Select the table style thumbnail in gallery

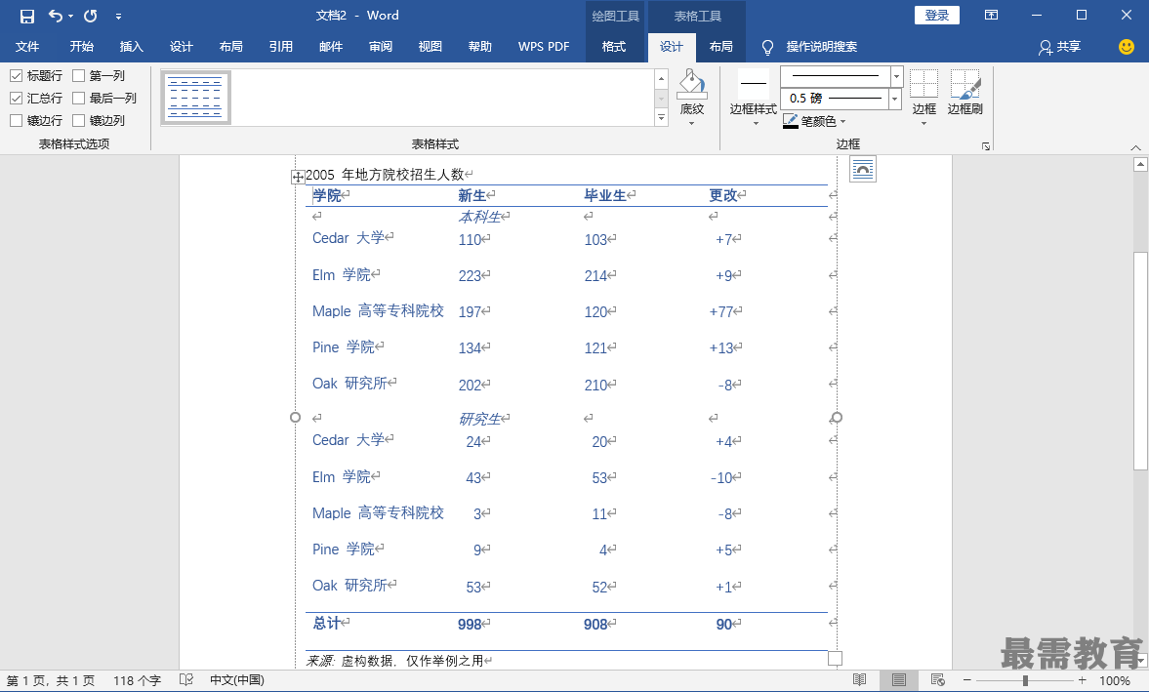195,98
